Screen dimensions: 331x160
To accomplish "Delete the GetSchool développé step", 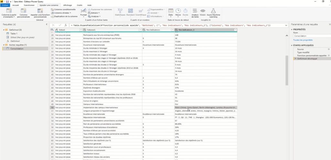I will pyautogui.click(x=295, y=59).
